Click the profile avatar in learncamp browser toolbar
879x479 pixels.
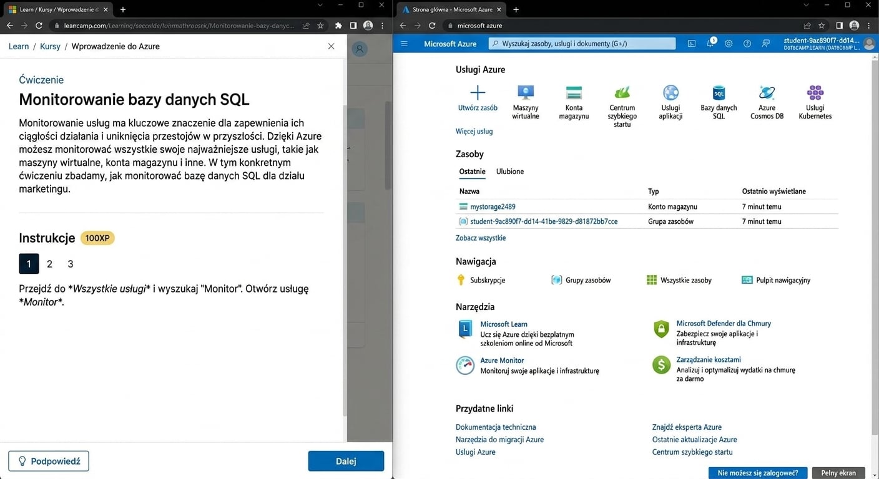(368, 26)
